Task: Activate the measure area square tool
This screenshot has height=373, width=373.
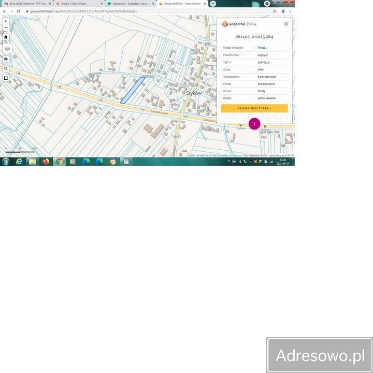Action: [6, 78]
